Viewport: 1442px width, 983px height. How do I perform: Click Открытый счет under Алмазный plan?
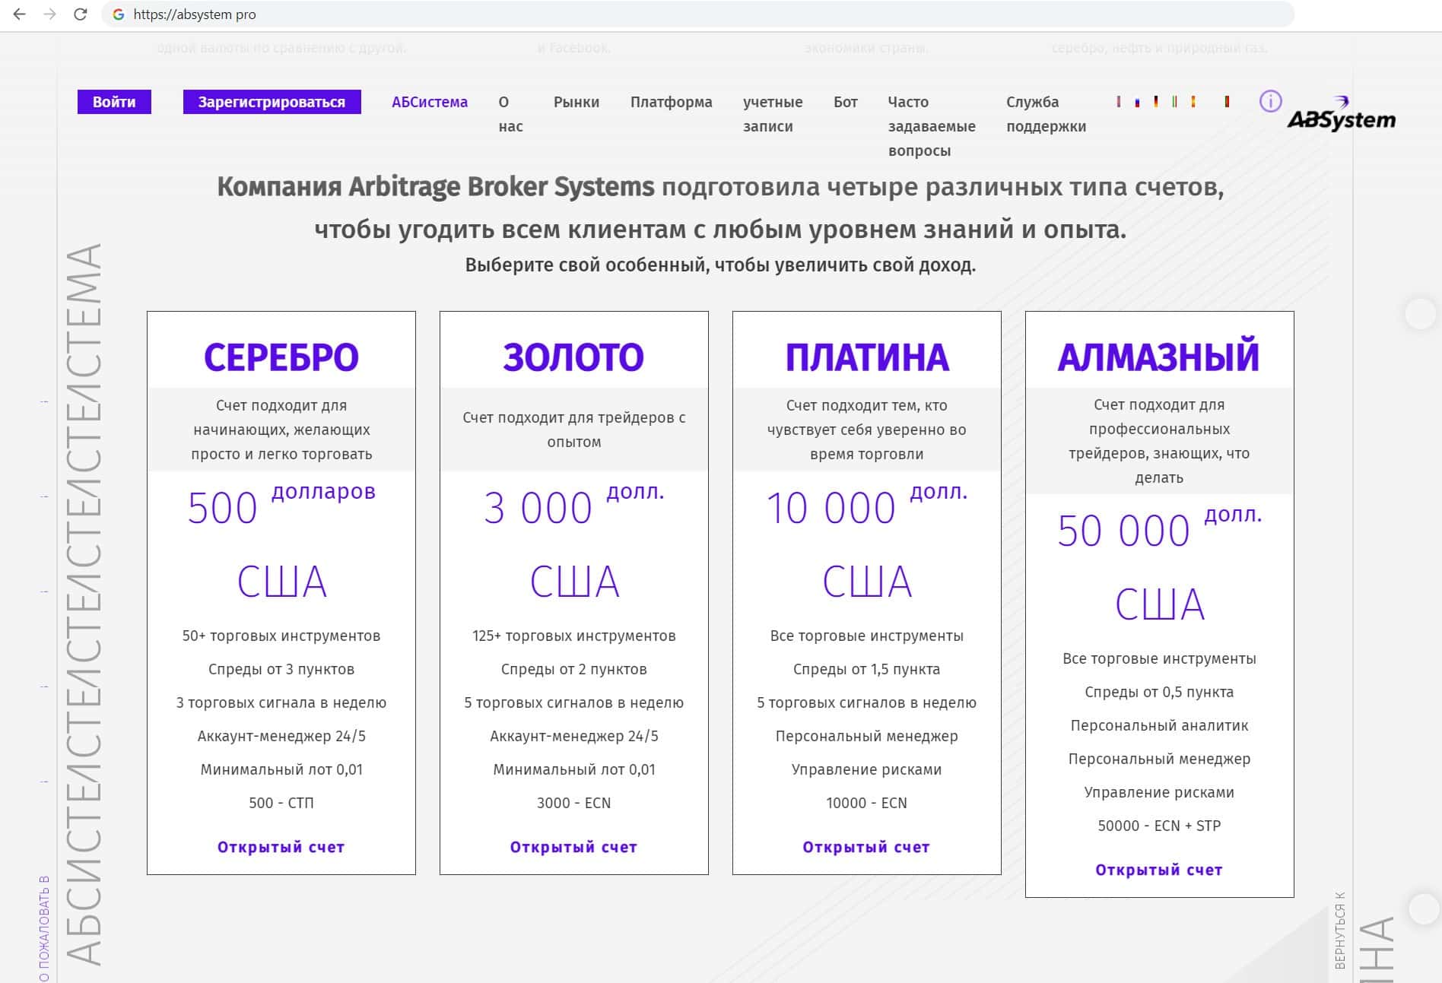(1158, 870)
